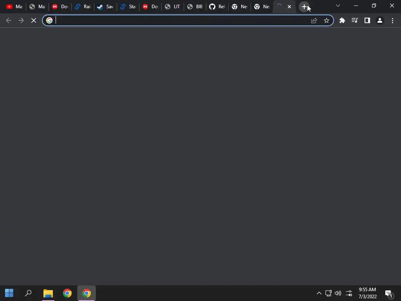Switch to the "BIB" tab
This screenshot has width=401, height=301.
[195, 7]
